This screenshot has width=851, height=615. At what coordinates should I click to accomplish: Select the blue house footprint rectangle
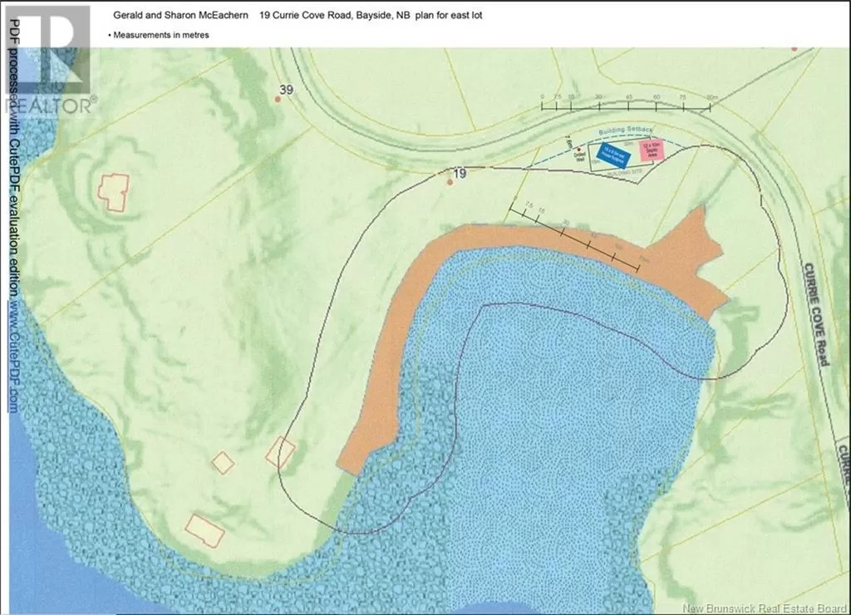click(617, 152)
